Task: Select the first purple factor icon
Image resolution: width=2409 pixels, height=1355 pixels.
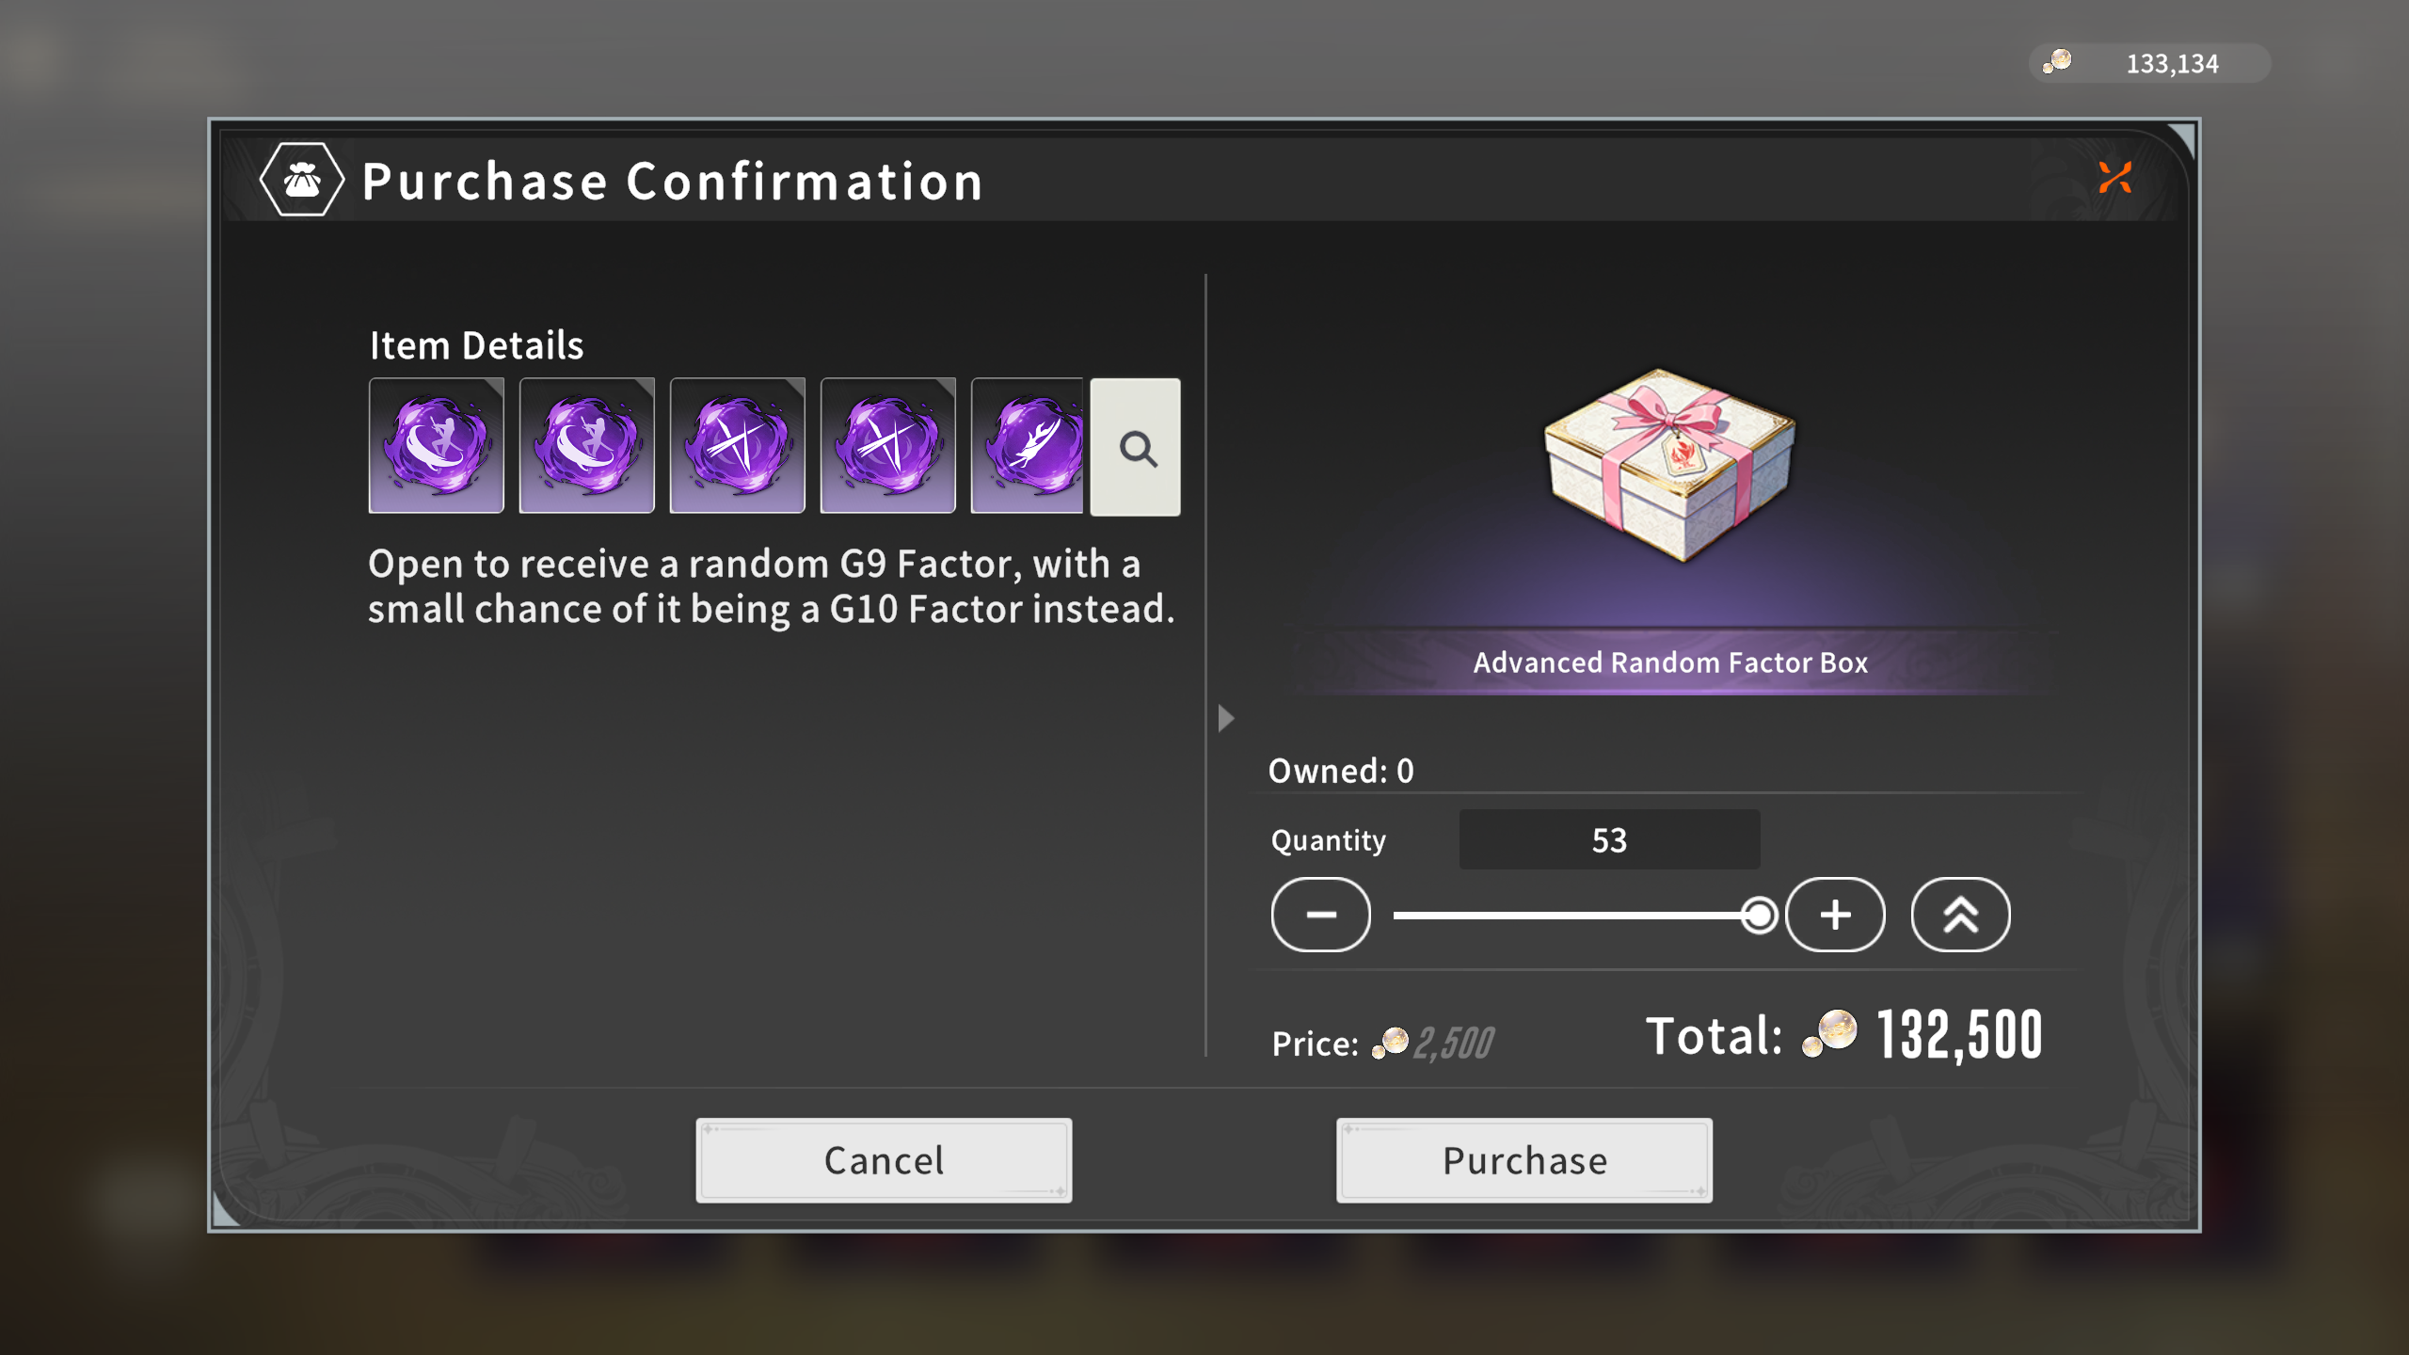Action: tap(437, 445)
